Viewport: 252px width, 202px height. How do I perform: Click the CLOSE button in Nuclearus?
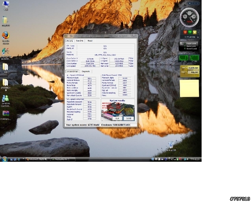[129, 118]
